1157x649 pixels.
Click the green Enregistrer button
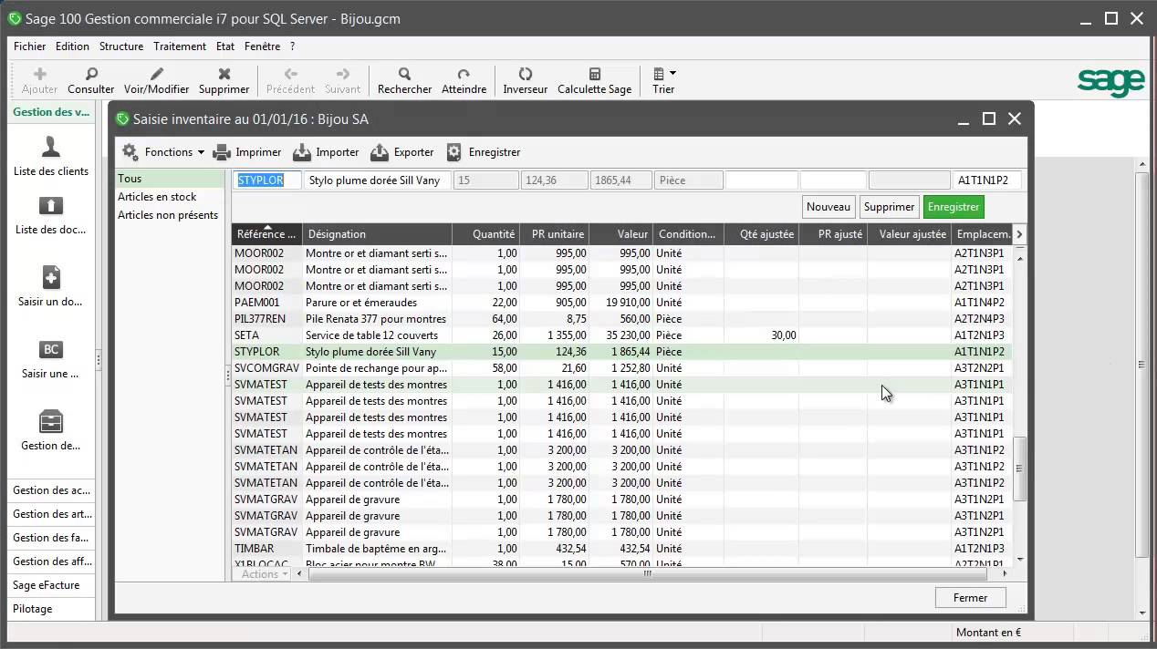point(953,207)
